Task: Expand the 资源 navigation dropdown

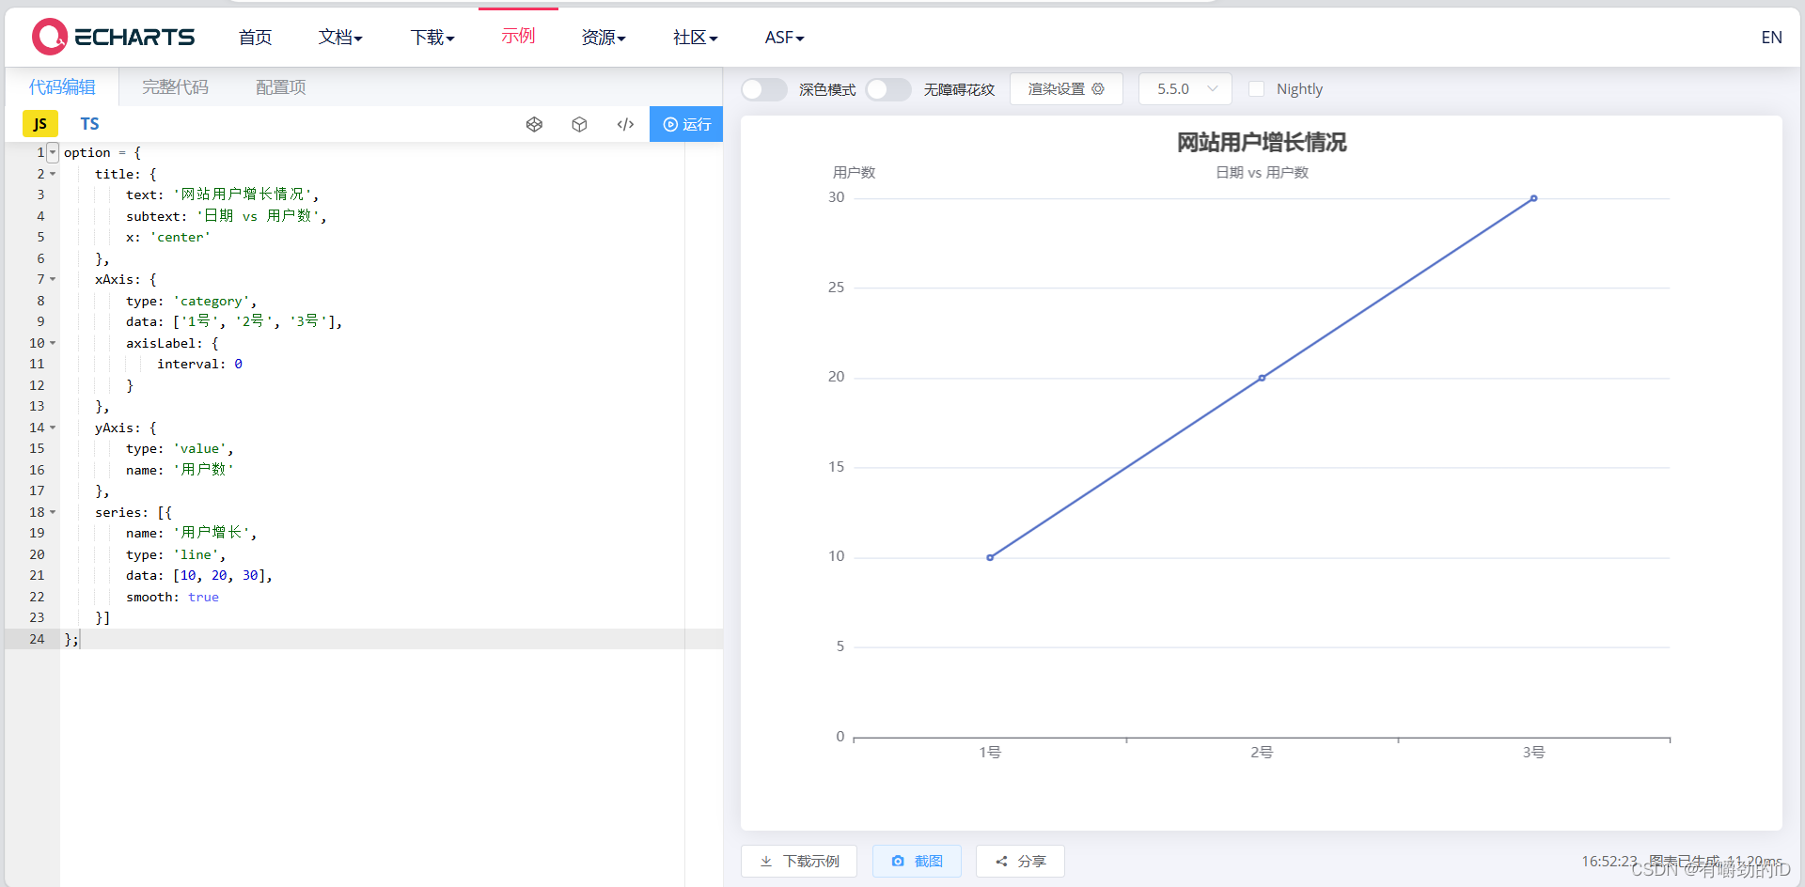Action: coord(604,38)
